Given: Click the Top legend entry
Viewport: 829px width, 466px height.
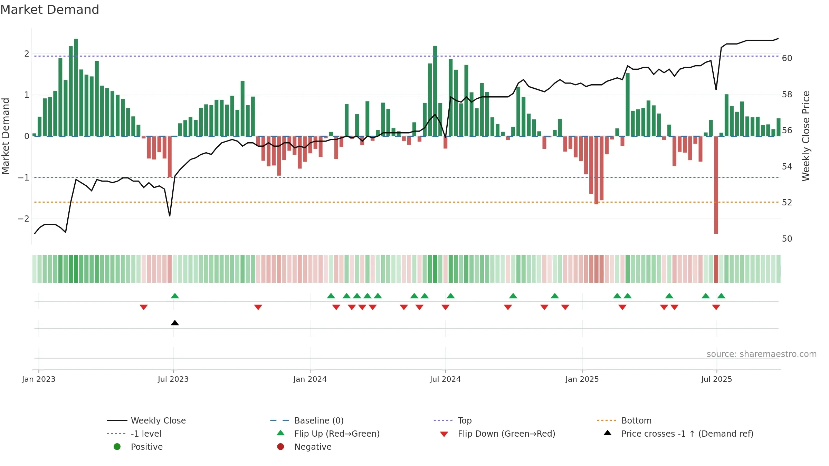Looking at the screenshot, I should (x=452, y=420).
